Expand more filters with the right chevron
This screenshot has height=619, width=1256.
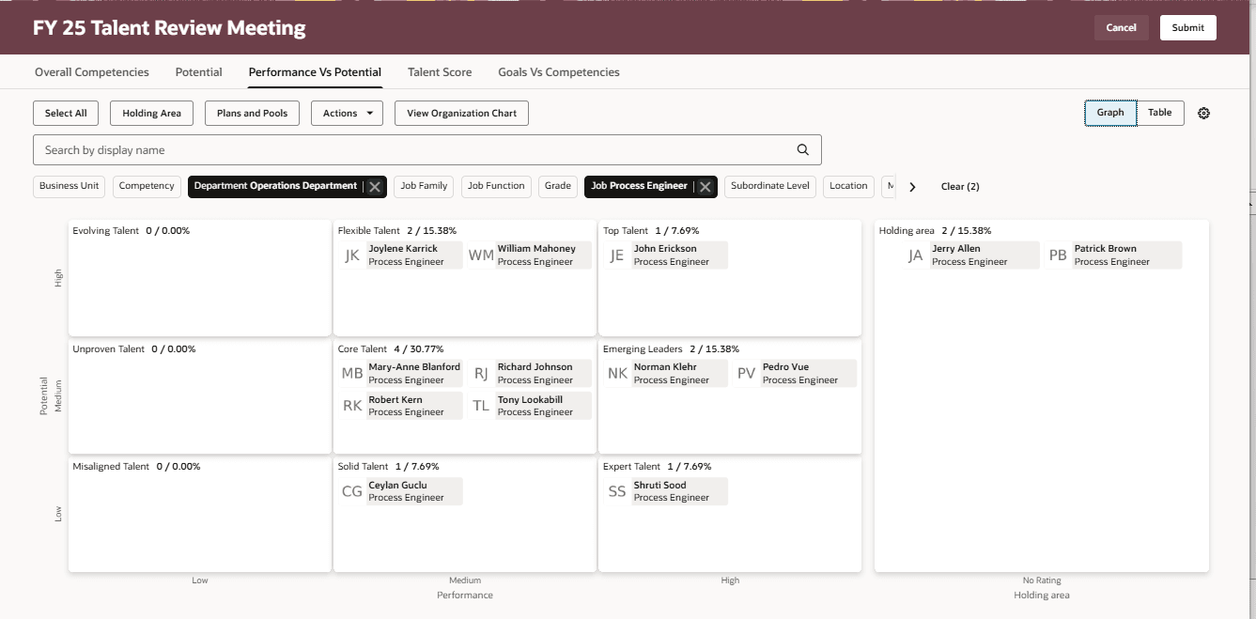click(912, 186)
